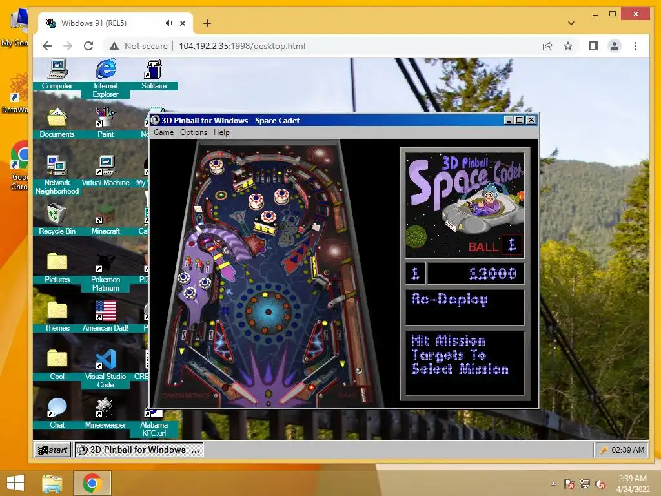Expand the Chrome tab search chevron

(x=571, y=23)
